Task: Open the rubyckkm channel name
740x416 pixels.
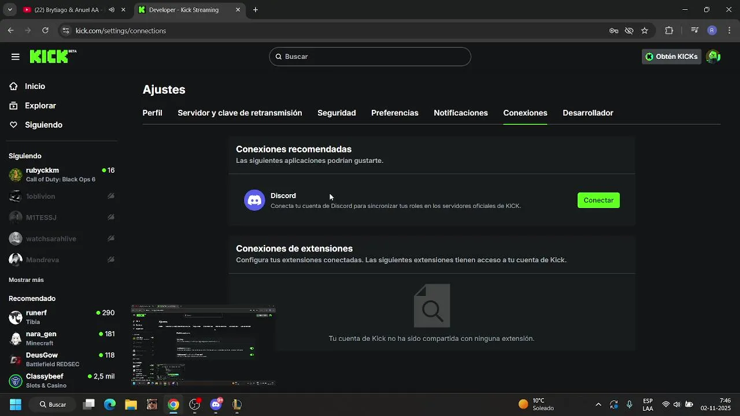Action: 42,170
